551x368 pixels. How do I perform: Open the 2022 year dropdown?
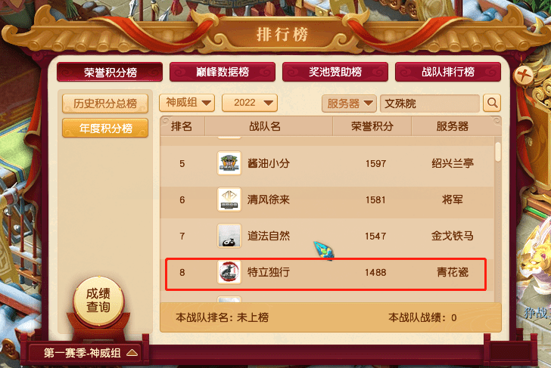point(250,103)
